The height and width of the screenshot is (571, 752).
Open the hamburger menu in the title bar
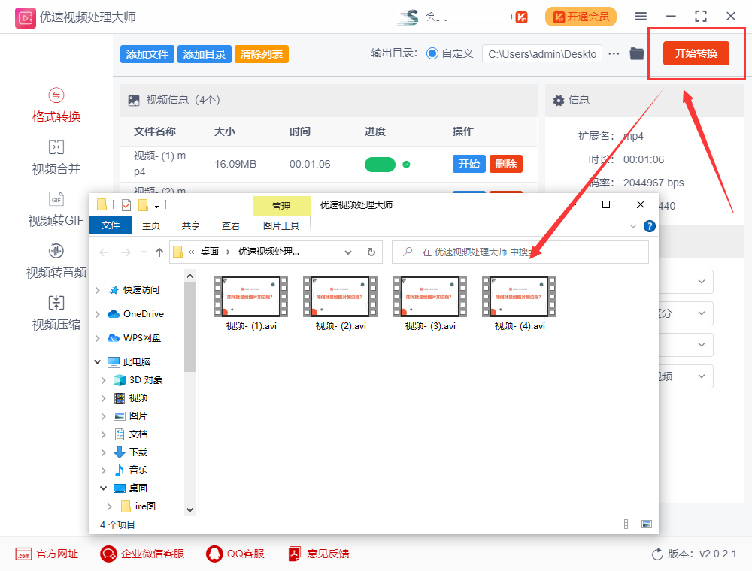point(641,16)
